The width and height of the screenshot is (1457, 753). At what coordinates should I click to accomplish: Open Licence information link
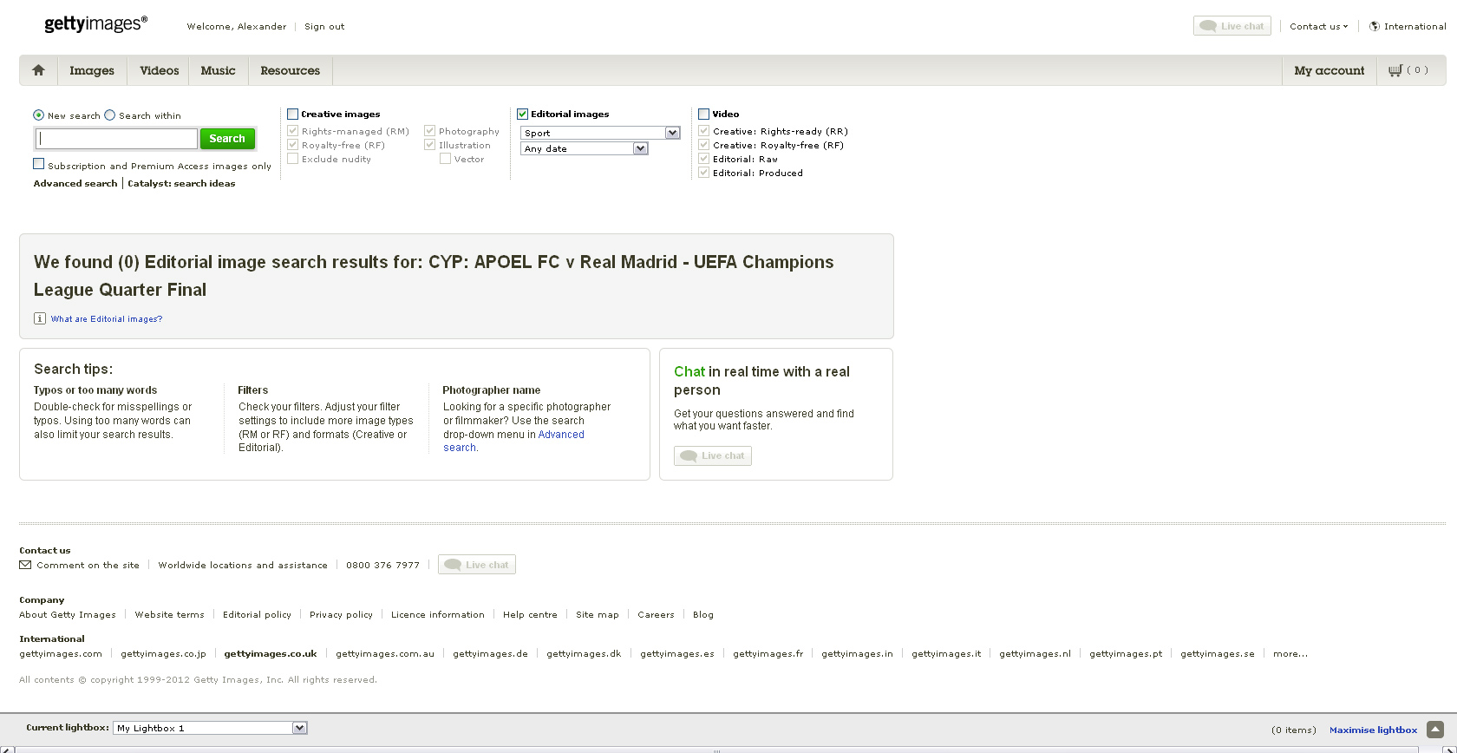(438, 614)
